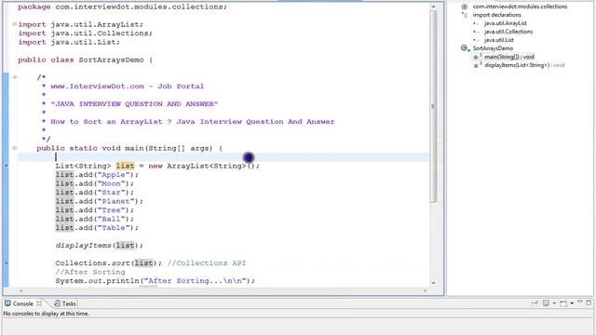This screenshot has height=335, width=596.
Task: Click the displayItems(list) call
Action: pyautogui.click(x=100, y=246)
